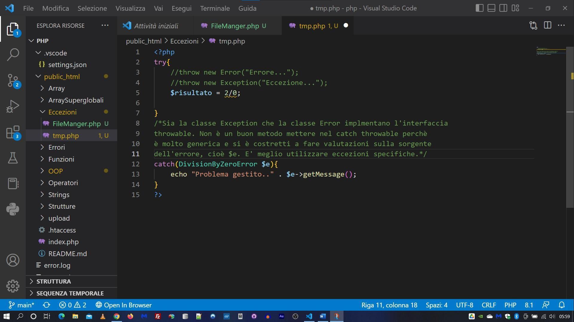Open errors and warnings indicator
Image resolution: width=574 pixels, height=322 pixels.
[73, 305]
